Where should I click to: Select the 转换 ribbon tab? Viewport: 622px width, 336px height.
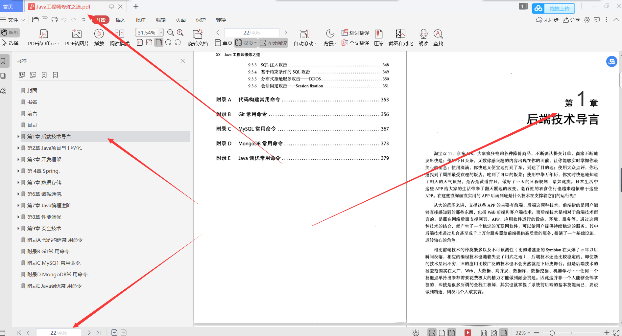(x=221, y=20)
